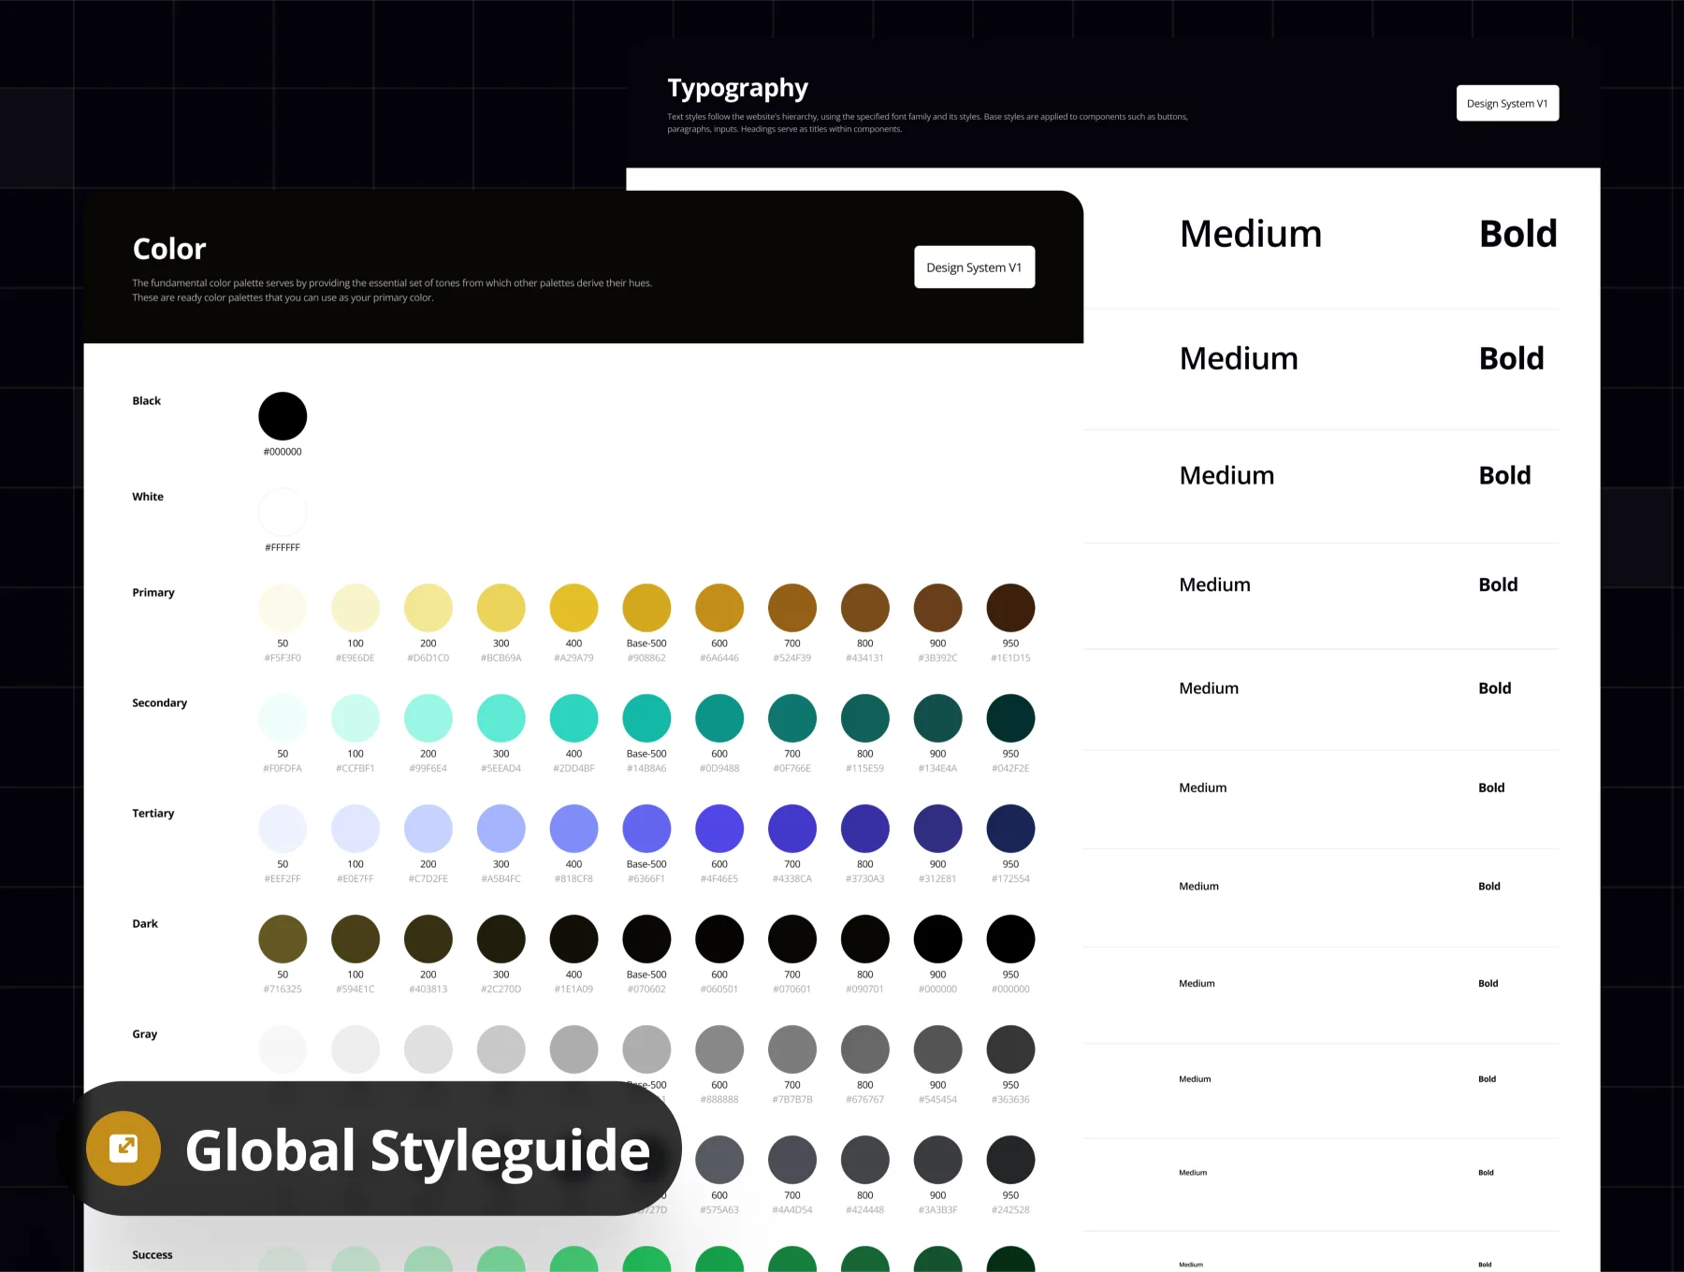
Task: Click the Tertiary row label
Action: [x=153, y=813]
